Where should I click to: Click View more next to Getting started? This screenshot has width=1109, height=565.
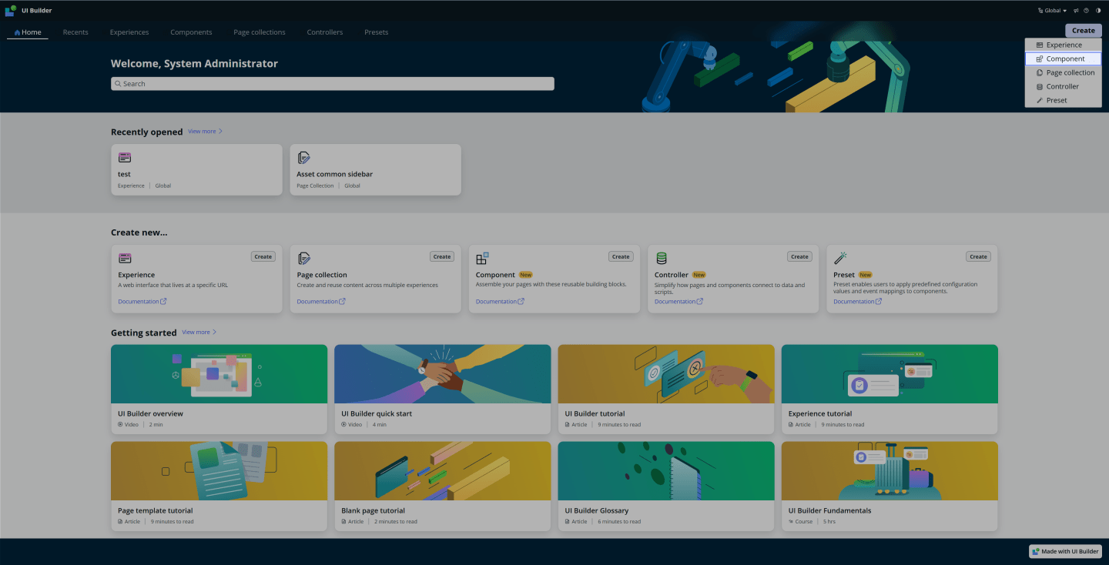pos(196,332)
